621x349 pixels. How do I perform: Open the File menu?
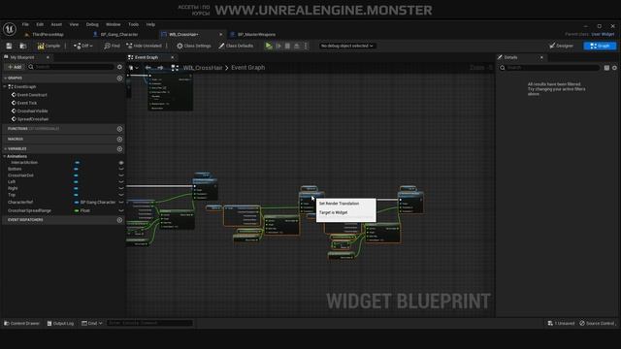tap(25, 24)
